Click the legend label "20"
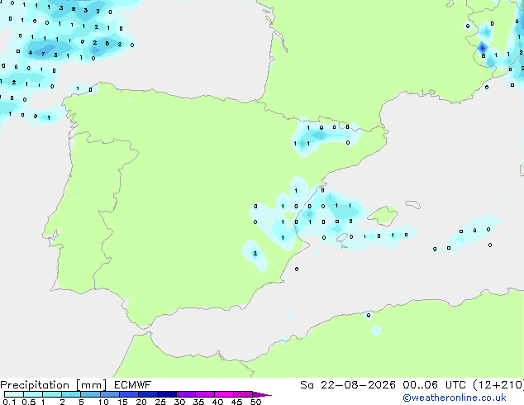 click(x=141, y=402)
